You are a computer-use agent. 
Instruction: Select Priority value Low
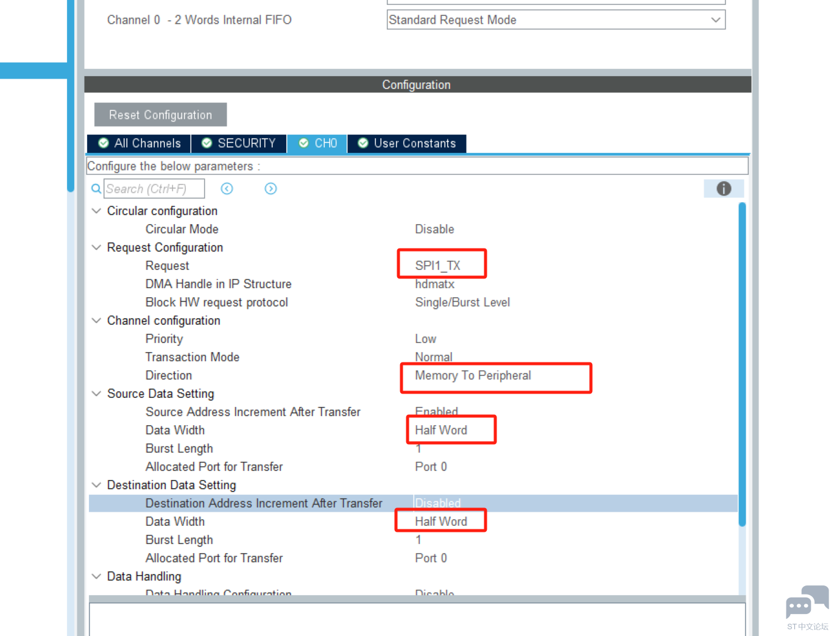[425, 339]
